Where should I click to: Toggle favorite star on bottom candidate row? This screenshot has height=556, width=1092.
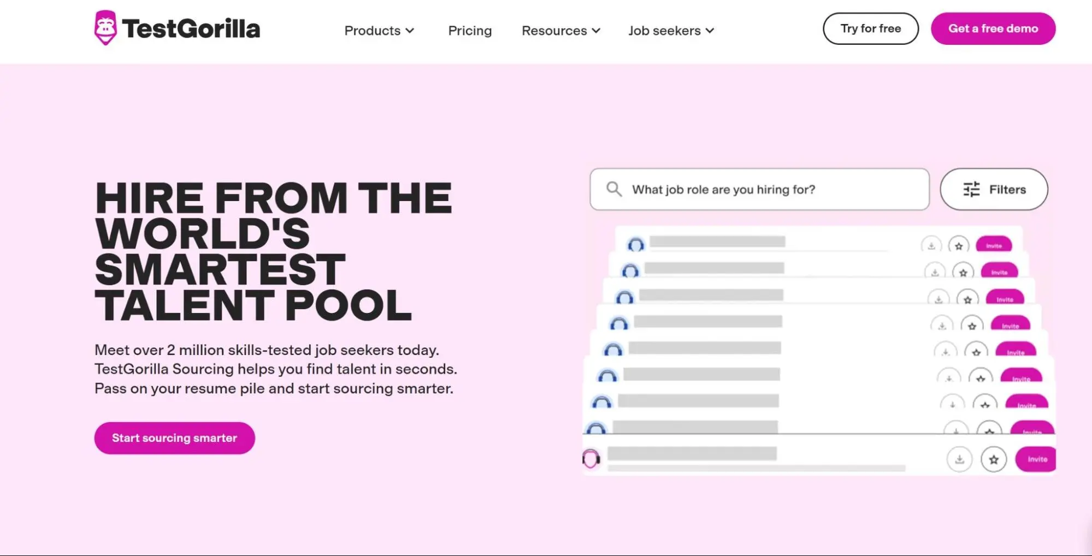[x=994, y=459]
